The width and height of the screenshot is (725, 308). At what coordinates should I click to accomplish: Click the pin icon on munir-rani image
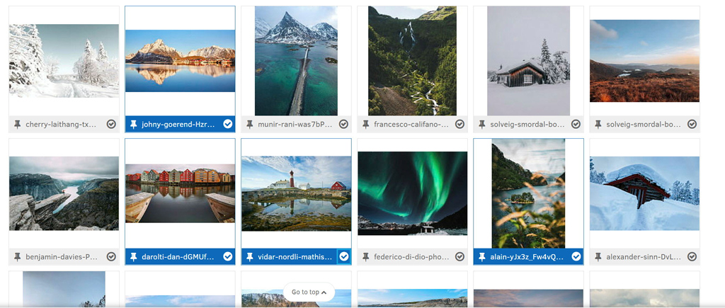250,124
